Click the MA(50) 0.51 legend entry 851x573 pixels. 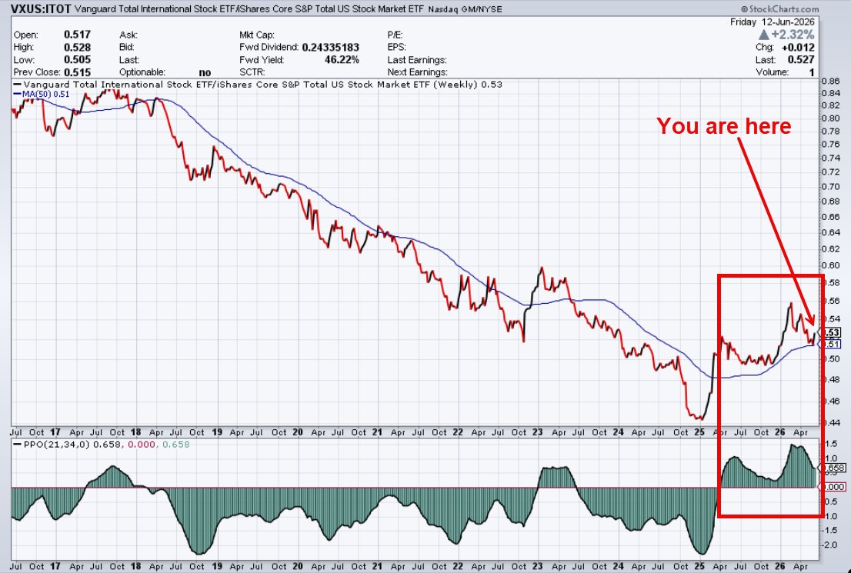(42, 95)
